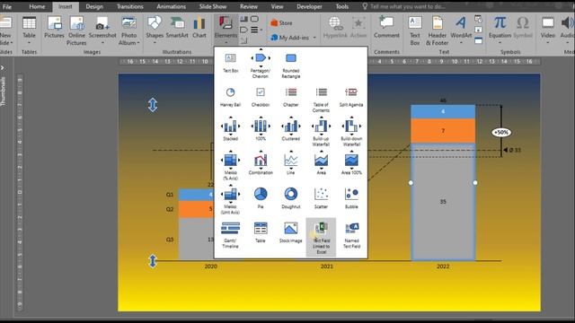Select the Build-down Waterfall chart
Viewport: 575px width, 323px height.
351,131
